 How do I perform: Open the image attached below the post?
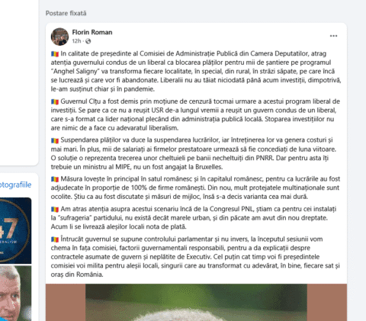pyautogui.click(x=196, y=303)
